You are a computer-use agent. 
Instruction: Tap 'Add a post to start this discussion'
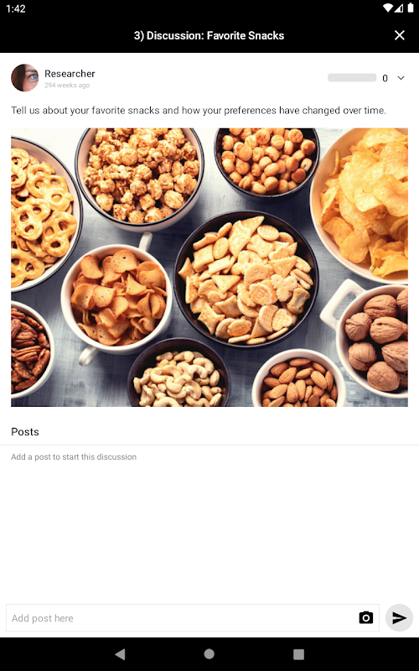tap(74, 457)
